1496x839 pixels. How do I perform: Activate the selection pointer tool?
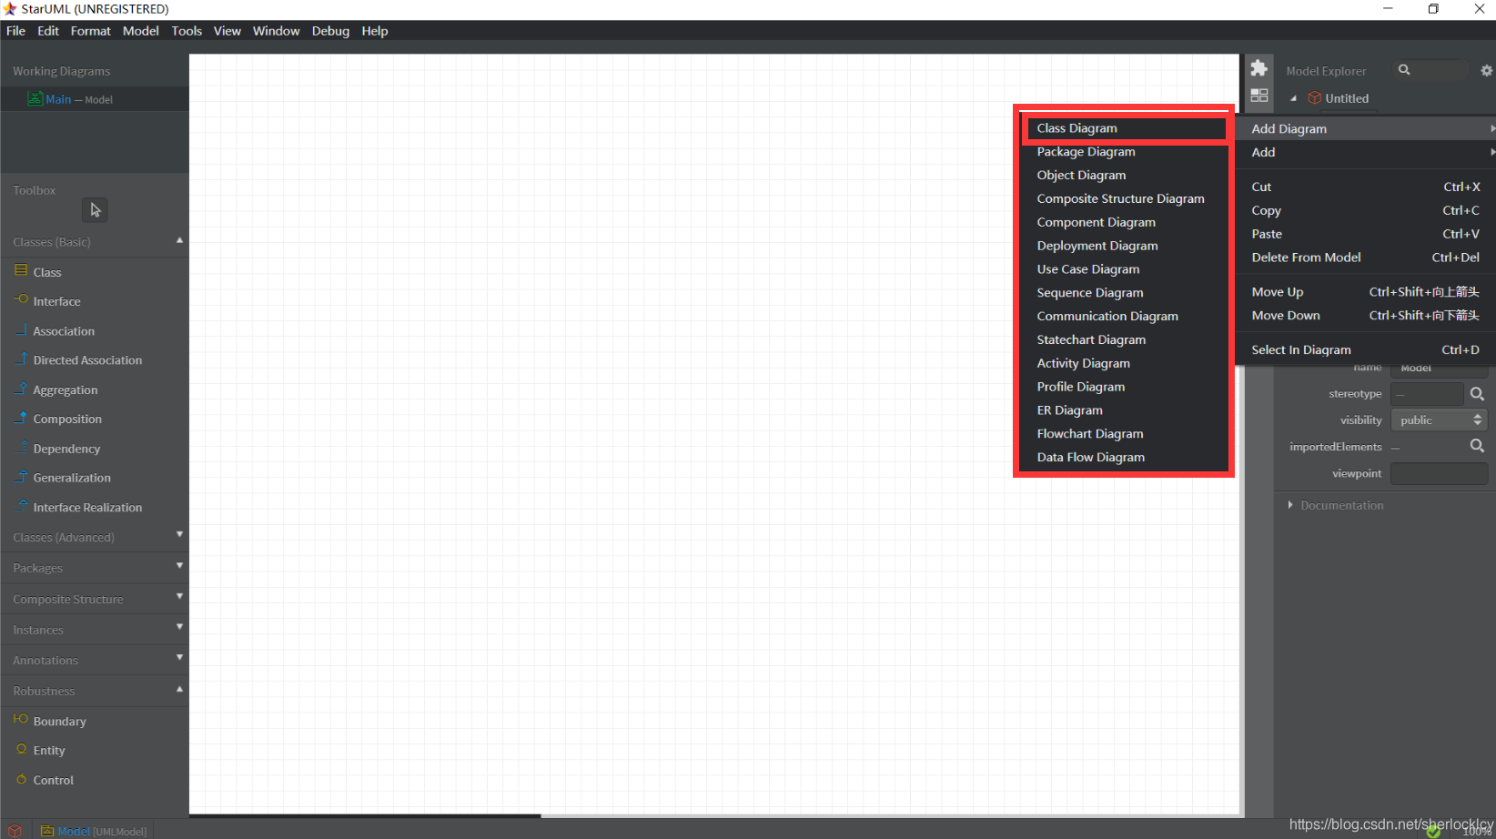click(x=95, y=210)
